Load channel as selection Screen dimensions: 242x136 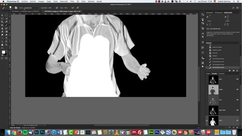click(226, 127)
